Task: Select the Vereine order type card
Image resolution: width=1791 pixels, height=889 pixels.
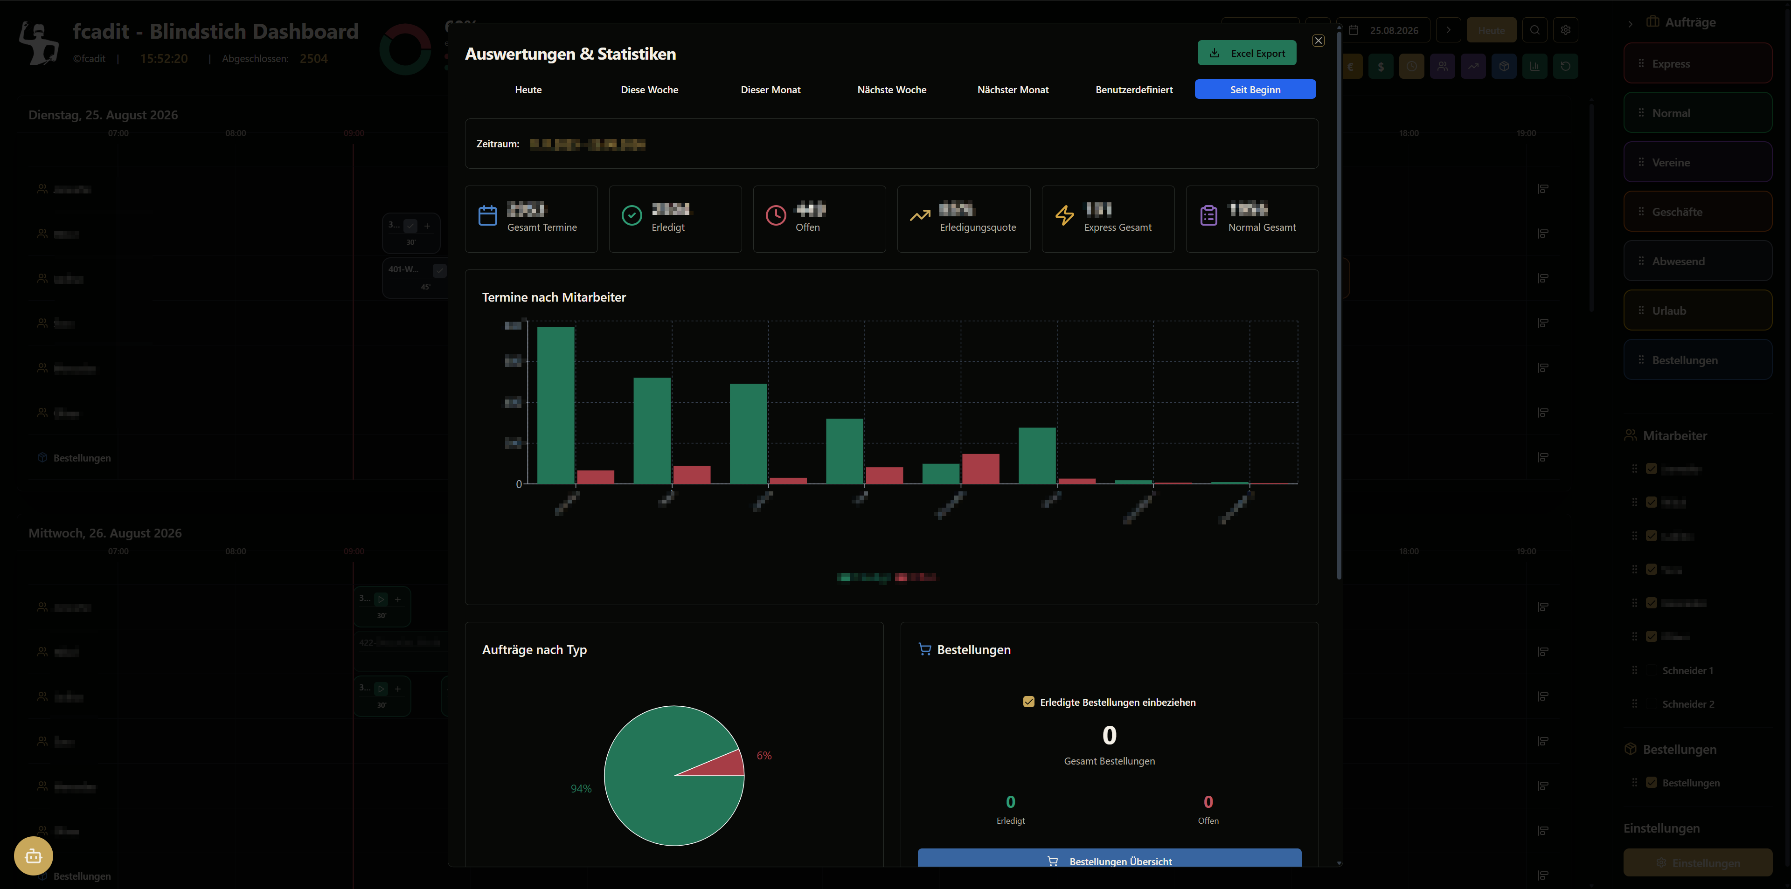Action: [x=1697, y=162]
